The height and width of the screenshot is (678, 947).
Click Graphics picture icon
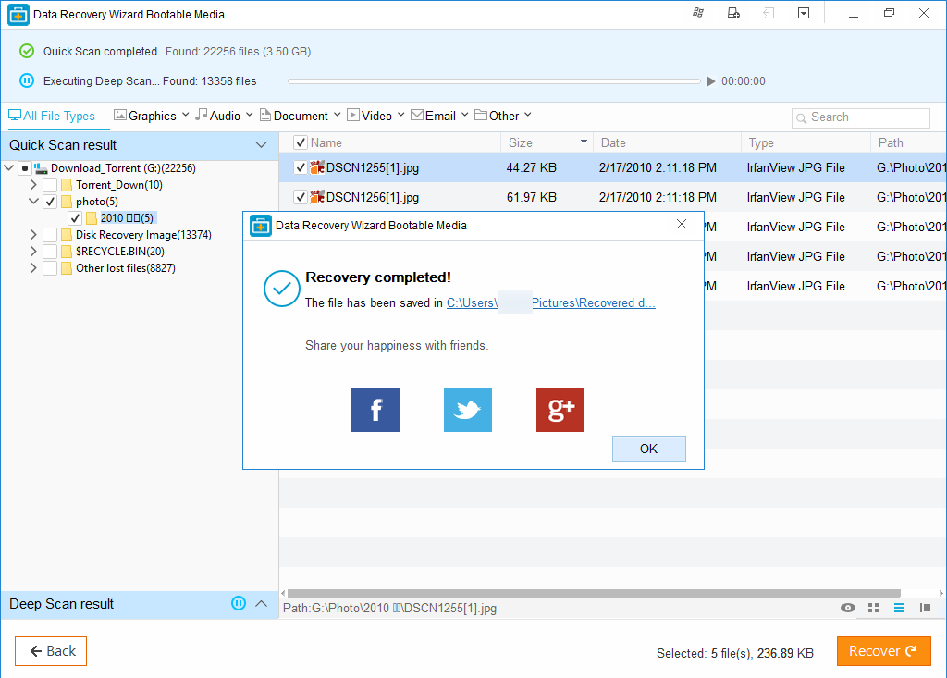tap(119, 115)
